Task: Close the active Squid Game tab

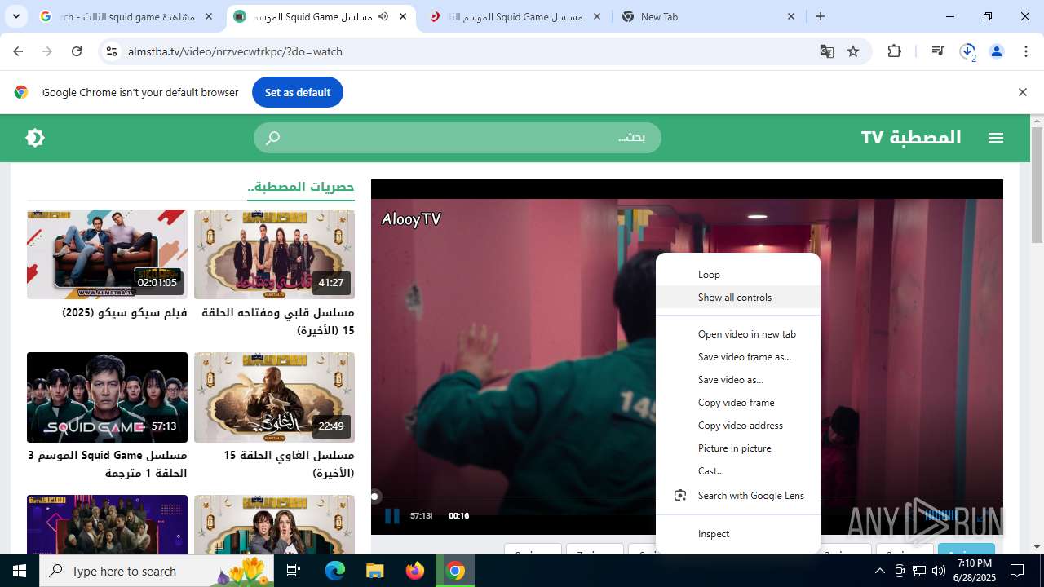Action: click(403, 16)
